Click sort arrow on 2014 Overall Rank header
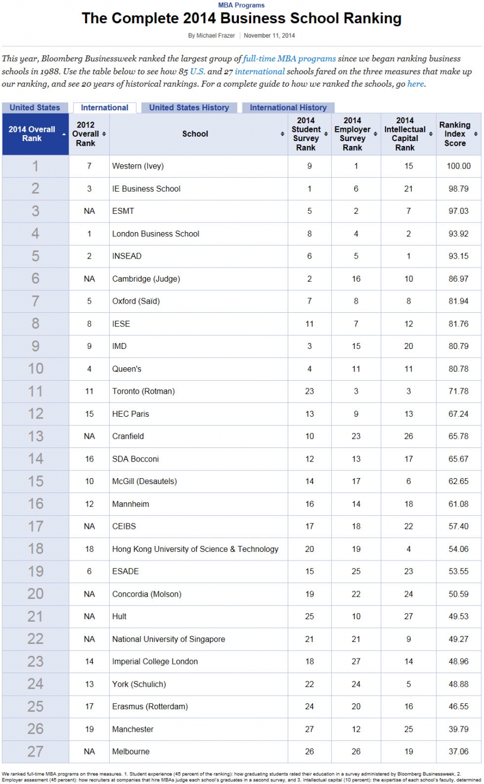 pyautogui.click(x=65, y=134)
